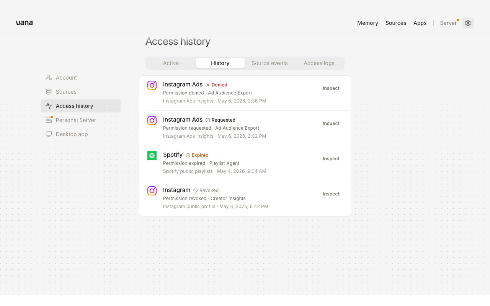The height and width of the screenshot is (306, 490).
Task: Click 'Permission denied · Ad Audience Export' text
Action: point(207,93)
